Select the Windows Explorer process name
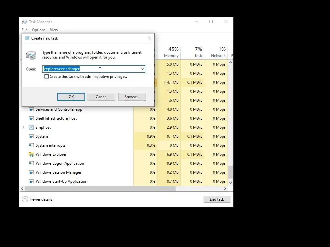 click(51, 154)
